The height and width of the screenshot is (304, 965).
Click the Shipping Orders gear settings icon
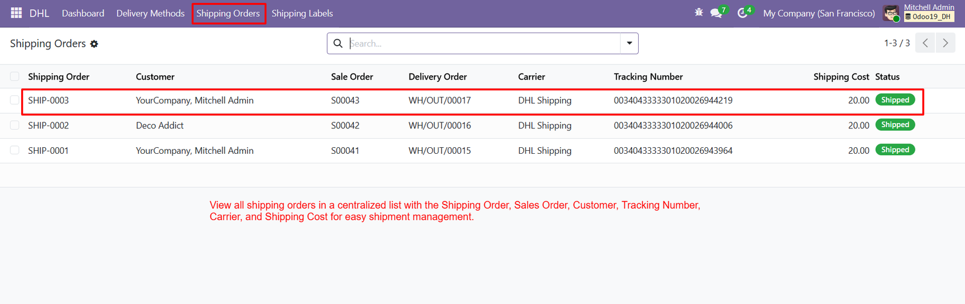94,44
